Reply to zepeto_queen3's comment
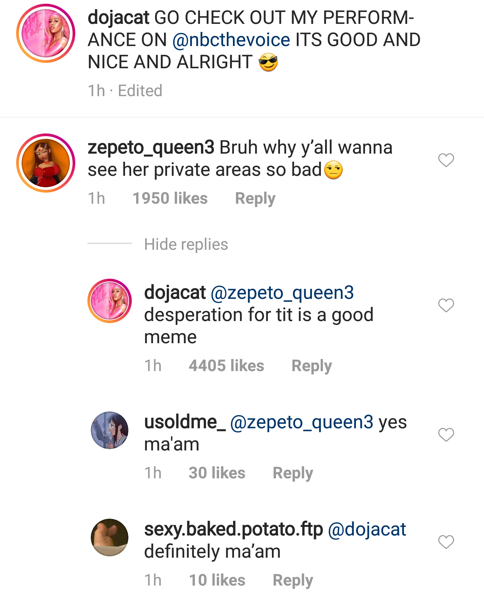This screenshot has width=484, height=596. [255, 198]
